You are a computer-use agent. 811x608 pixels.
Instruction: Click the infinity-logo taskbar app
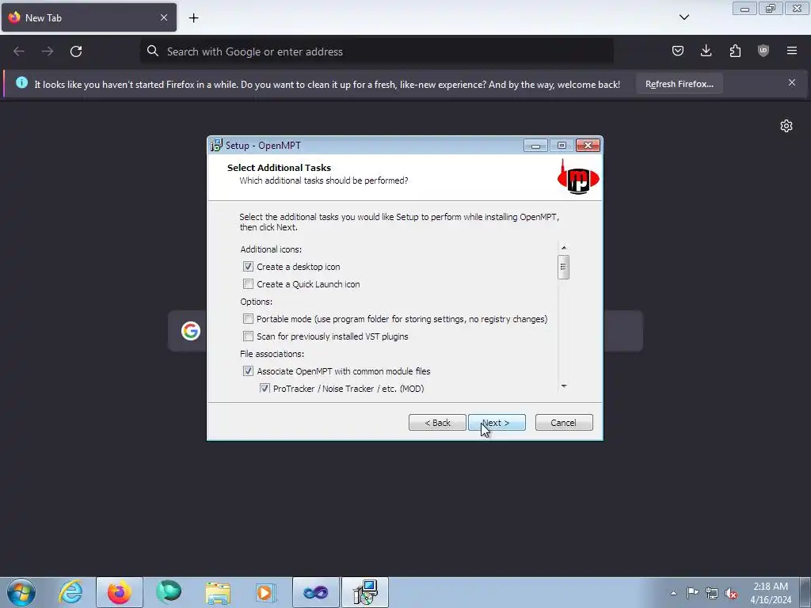click(315, 592)
